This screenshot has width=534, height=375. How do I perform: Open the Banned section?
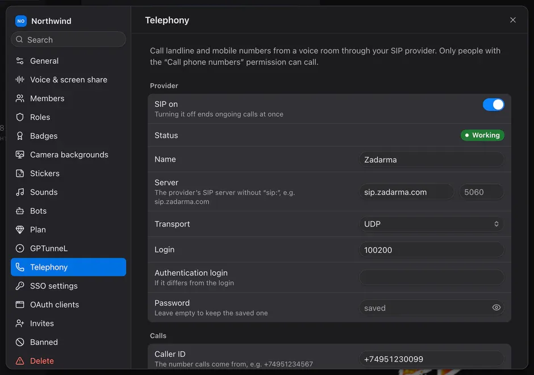pos(68,342)
